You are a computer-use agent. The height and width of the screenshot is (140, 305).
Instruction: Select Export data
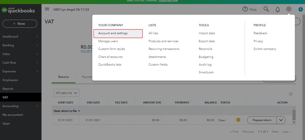[x=207, y=41]
